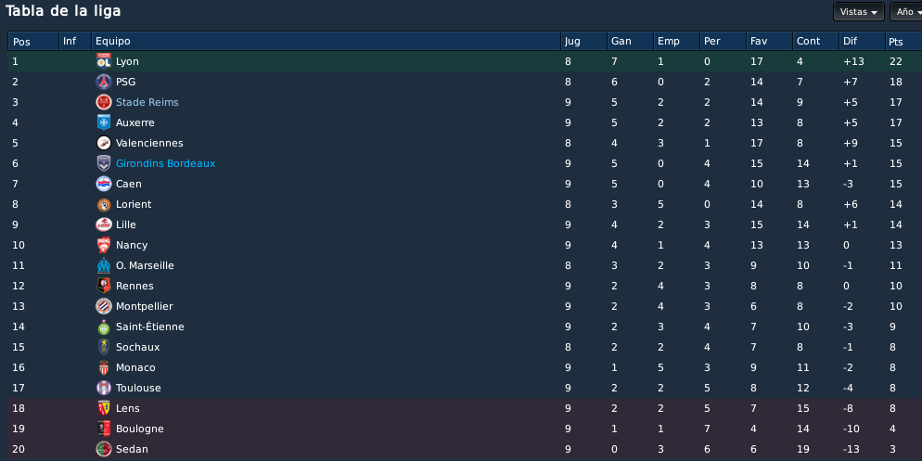Click the Monaco team badge

click(104, 367)
